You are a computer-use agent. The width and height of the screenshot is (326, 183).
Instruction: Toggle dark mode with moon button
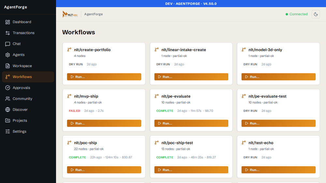(316, 14)
